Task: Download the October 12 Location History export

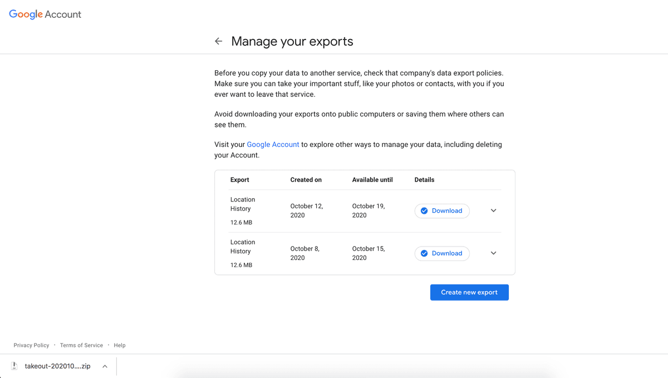Action: (x=442, y=211)
